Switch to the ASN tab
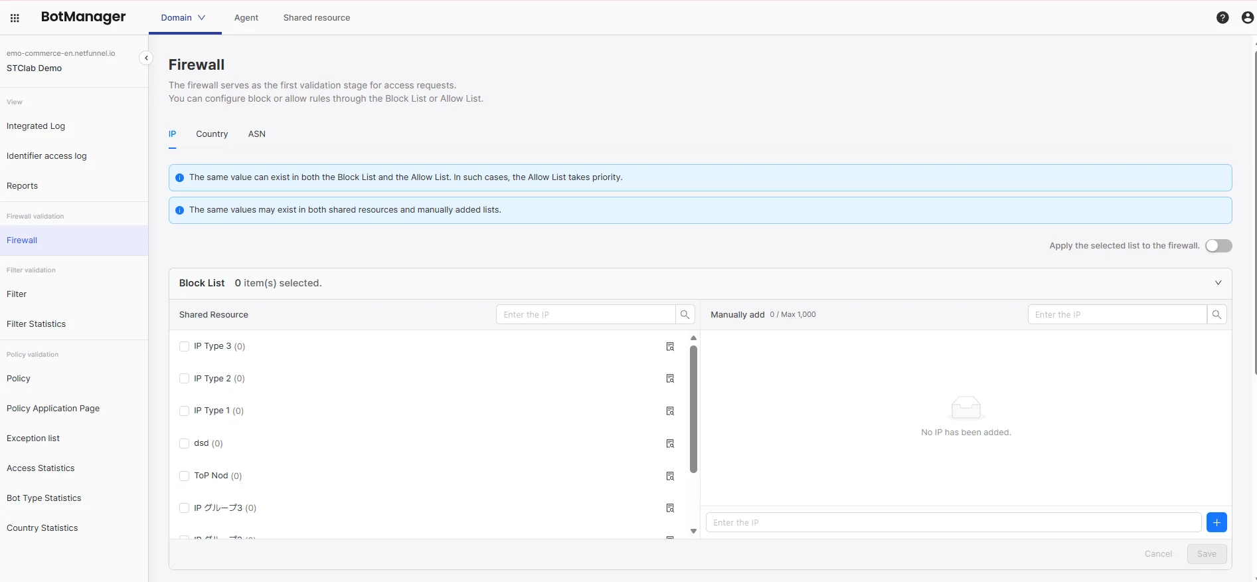This screenshot has width=1257, height=582. (x=256, y=134)
